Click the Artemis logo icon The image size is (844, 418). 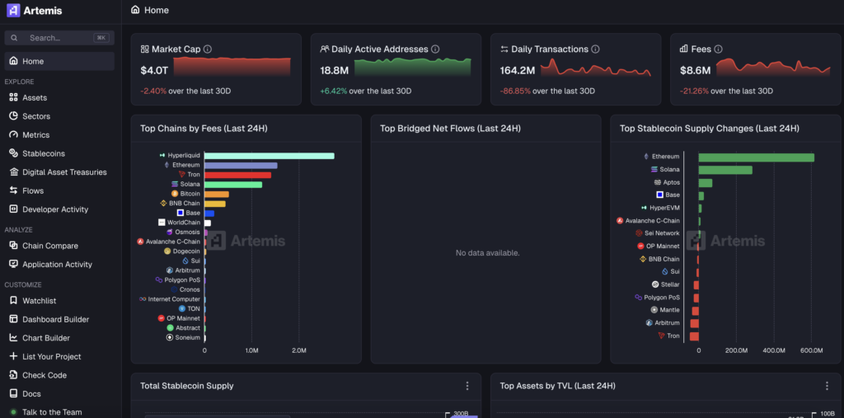click(13, 10)
